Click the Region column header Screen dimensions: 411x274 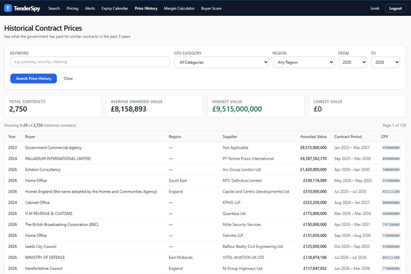pyautogui.click(x=175, y=136)
